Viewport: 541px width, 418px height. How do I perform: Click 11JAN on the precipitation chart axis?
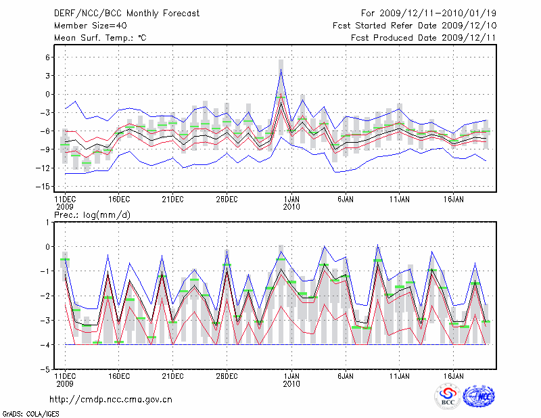399,375
